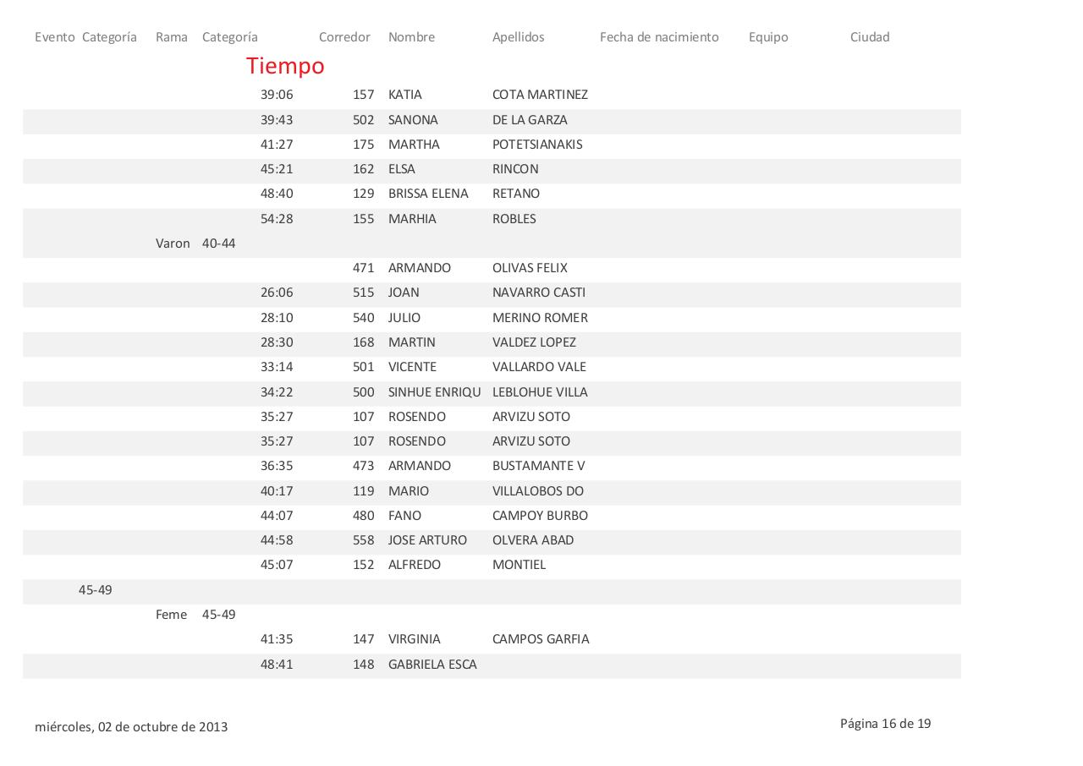Select surname 'OLIVAS FELIX'
1083x766 pixels.
[530, 268]
